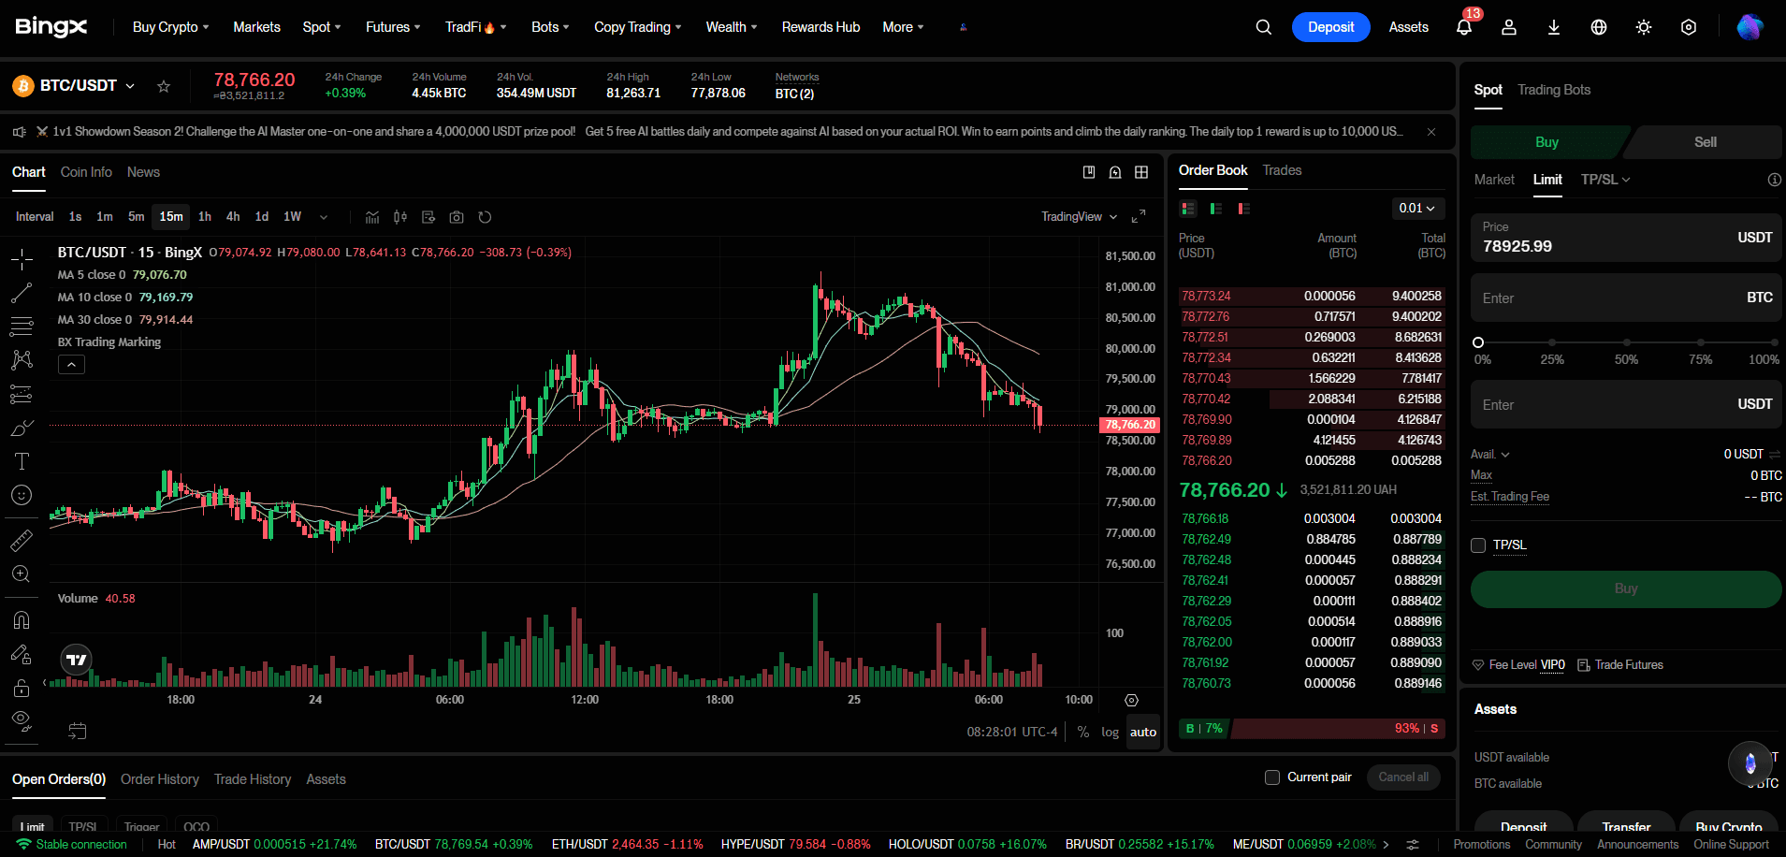This screenshot has width=1786, height=857.
Task: Expand more chart intervals chevron
Action: pos(324,217)
